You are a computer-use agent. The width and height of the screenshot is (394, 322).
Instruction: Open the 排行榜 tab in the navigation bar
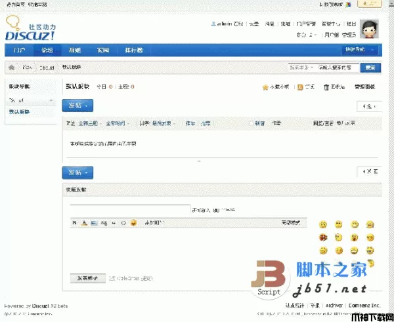(129, 50)
